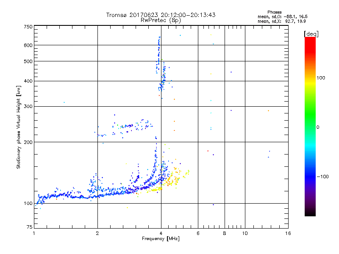Click the x-axis tick label '10'

[245, 233]
